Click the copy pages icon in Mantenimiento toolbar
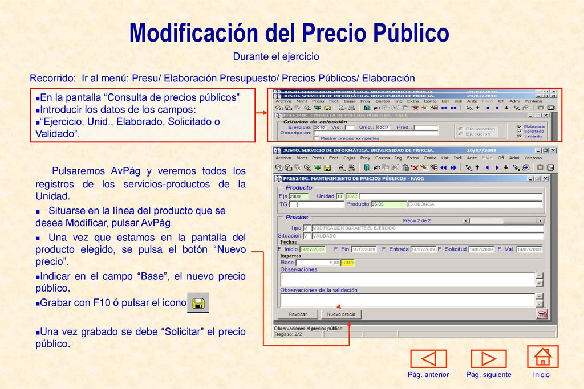The height and width of the screenshot is (389, 584). [x=386, y=167]
